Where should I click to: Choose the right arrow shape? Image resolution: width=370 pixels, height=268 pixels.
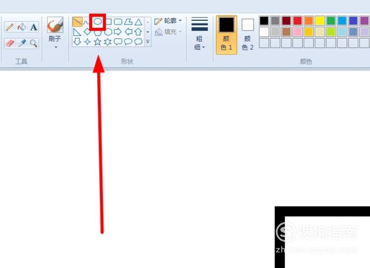tap(118, 32)
